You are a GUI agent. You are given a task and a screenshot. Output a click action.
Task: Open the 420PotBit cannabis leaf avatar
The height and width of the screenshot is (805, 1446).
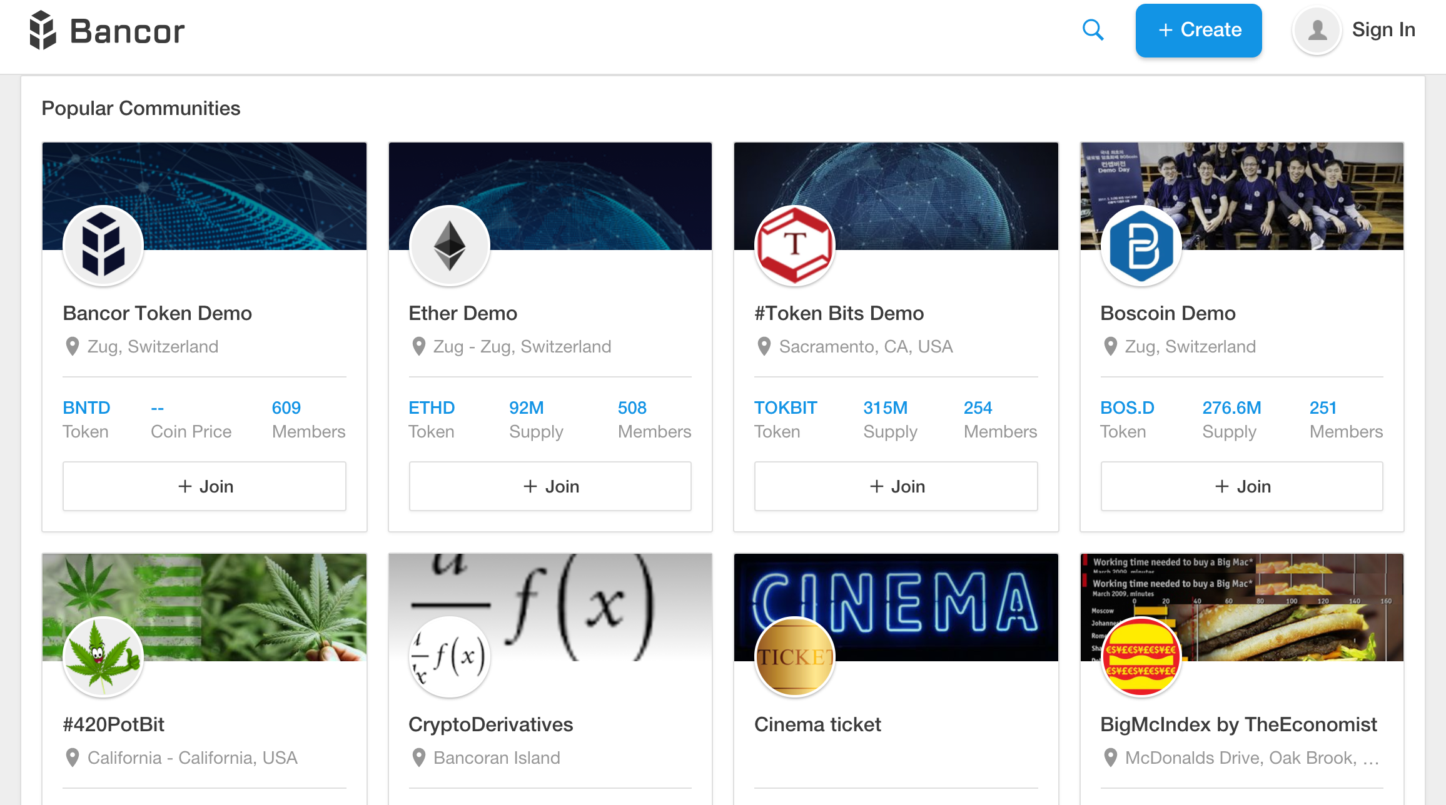(x=103, y=657)
